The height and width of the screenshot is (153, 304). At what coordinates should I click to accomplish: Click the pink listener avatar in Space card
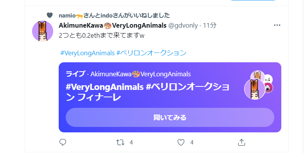(268, 88)
